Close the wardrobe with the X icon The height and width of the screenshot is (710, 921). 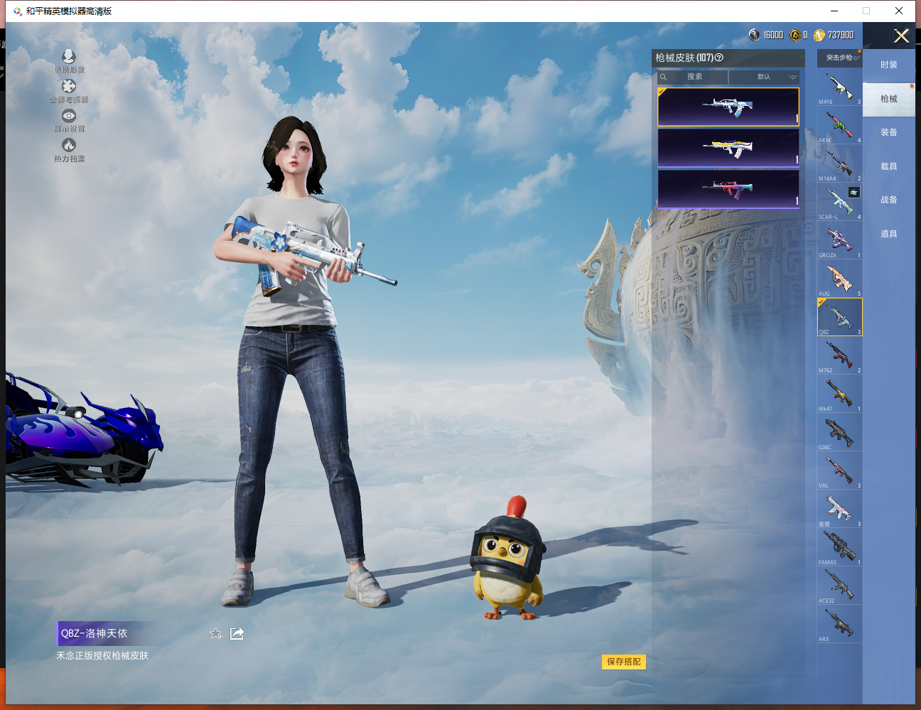901,36
